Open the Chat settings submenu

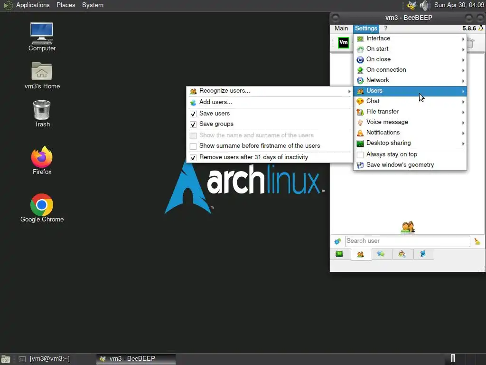click(410, 101)
